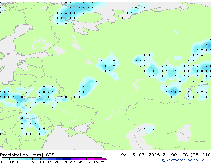
Task: Click the legend label '50'
Action: point(103,162)
